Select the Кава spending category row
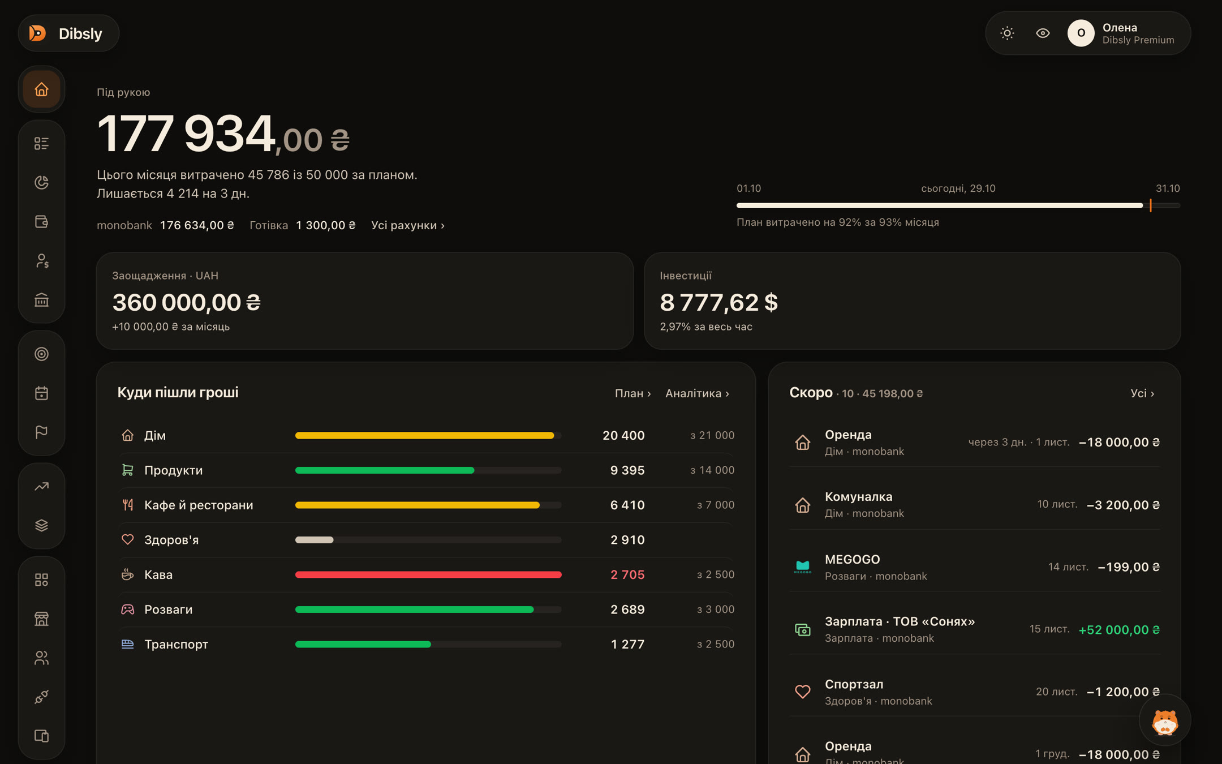 click(x=427, y=575)
